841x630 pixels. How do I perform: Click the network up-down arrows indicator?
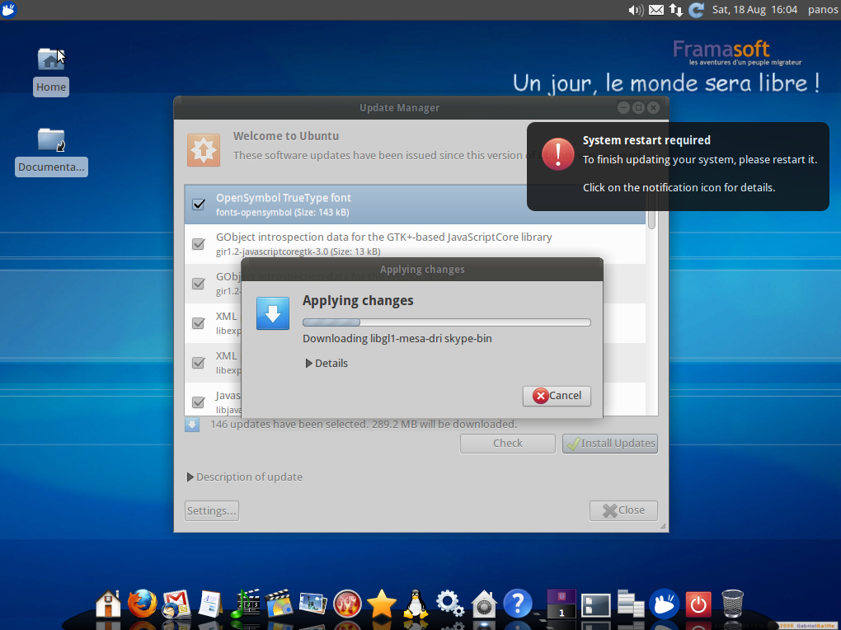tap(676, 10)
